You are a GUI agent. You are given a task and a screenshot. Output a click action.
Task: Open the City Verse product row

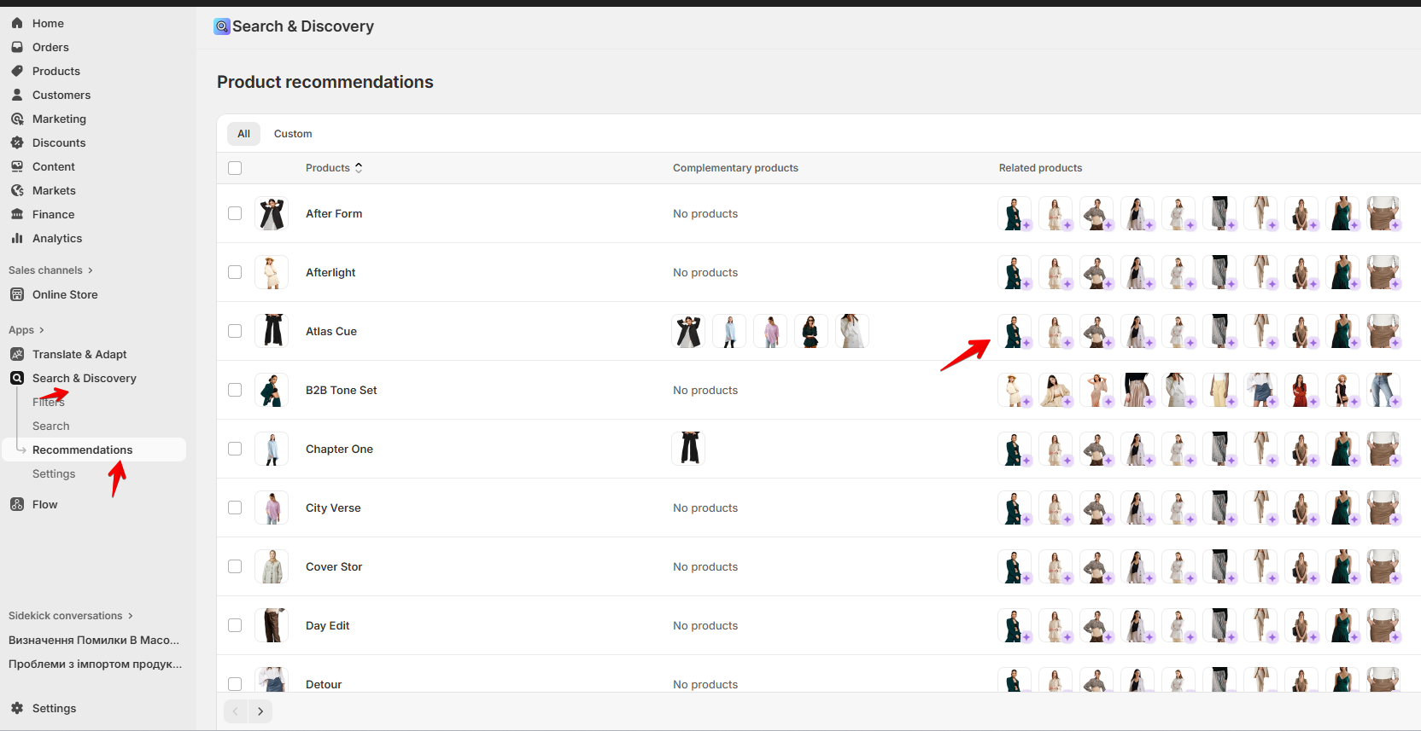tap(333, 508)
